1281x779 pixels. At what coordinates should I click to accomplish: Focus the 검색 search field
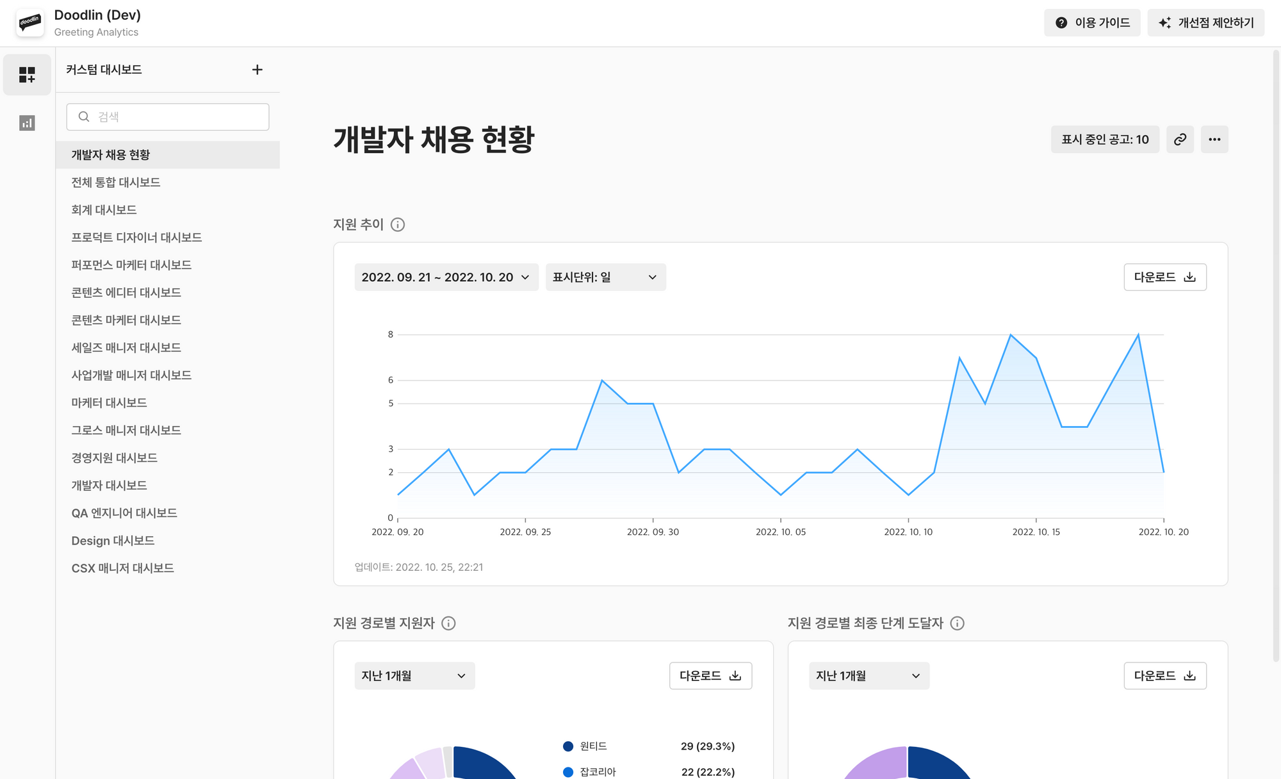pyautogui.click(x=168, y=117)
